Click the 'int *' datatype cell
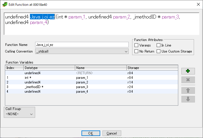Screen dimensions: 203x138 pyautogui.click(x=49, y=78)
